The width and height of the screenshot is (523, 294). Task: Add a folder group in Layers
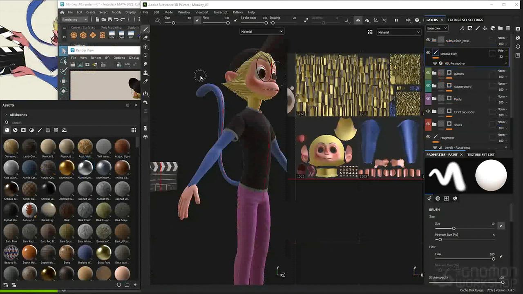pos(501,28)
